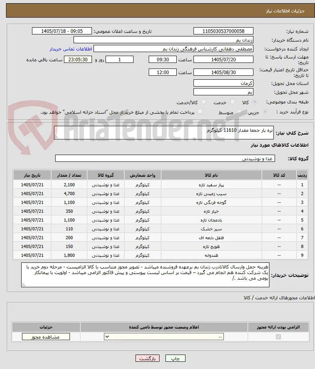Screen dimensions: 315x369
Task: Click the نام دستگاه خریدار field
Action: pos(163,40)
